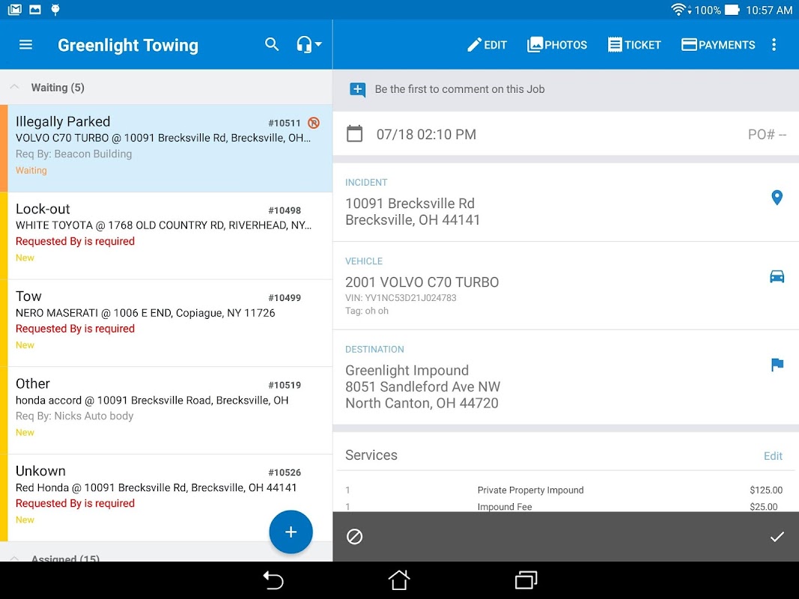Tap Impound Fee service row
799x599 pixels.
coord(564,506)
